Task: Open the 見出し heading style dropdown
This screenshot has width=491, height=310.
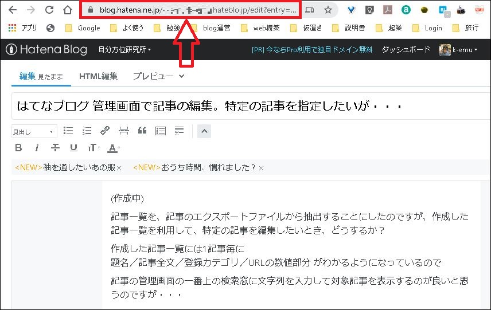Action: [x=34, y=131]
